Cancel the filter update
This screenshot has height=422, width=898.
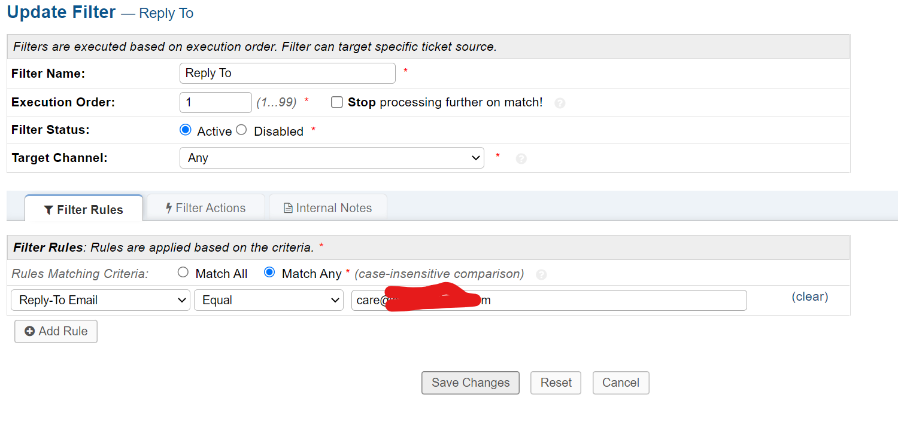(620, 383)
